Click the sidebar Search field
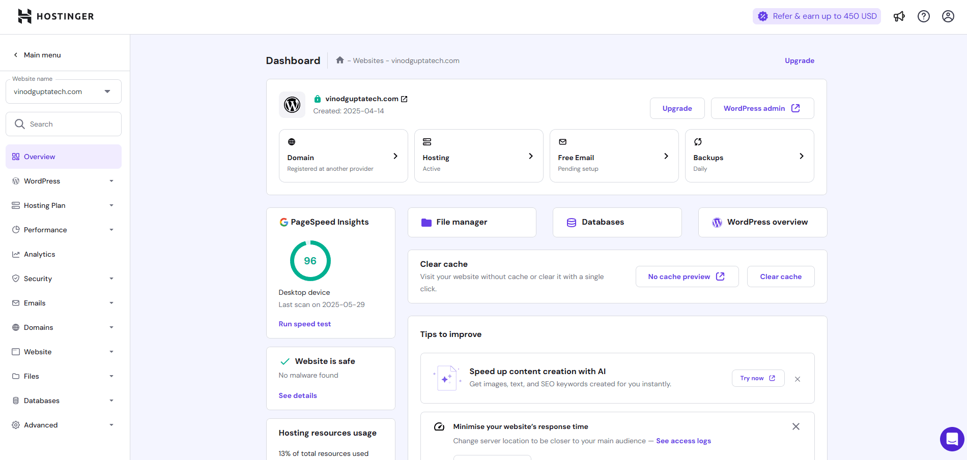This screenshot has width=967, height=460. (64, 124)
